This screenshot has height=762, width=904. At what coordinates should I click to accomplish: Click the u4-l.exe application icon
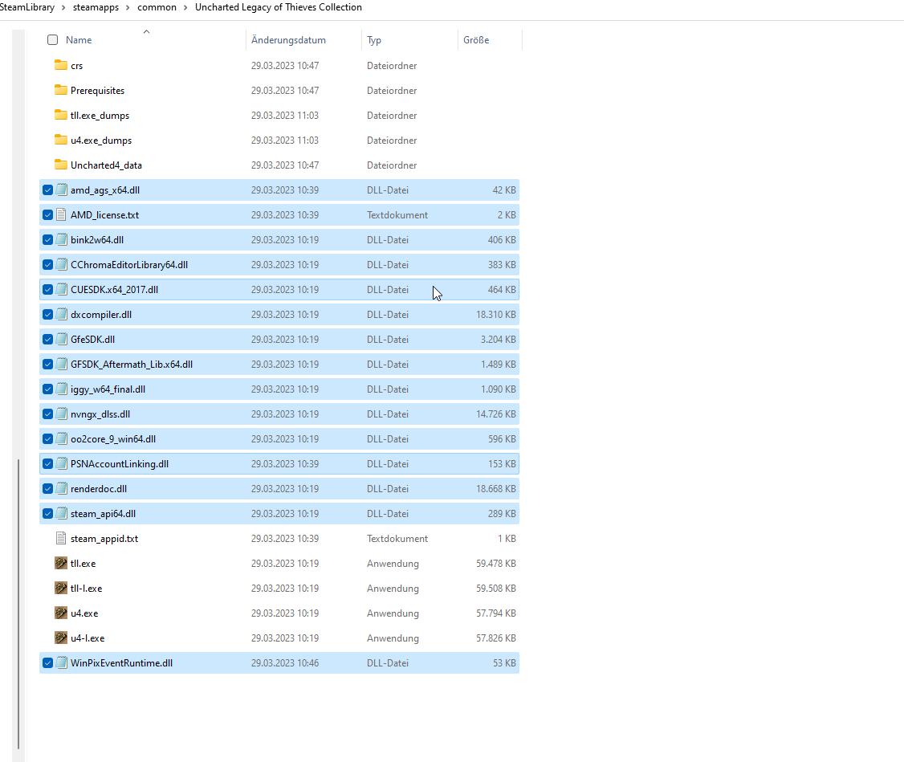click(x=62, y=638)
